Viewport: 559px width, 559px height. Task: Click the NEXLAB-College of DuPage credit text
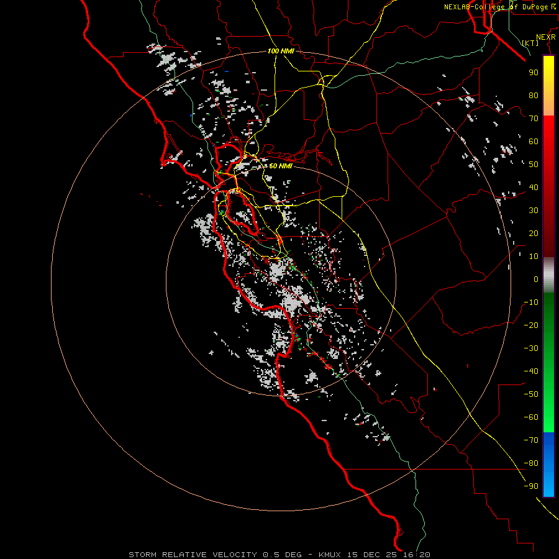click(x=500, y=7)
